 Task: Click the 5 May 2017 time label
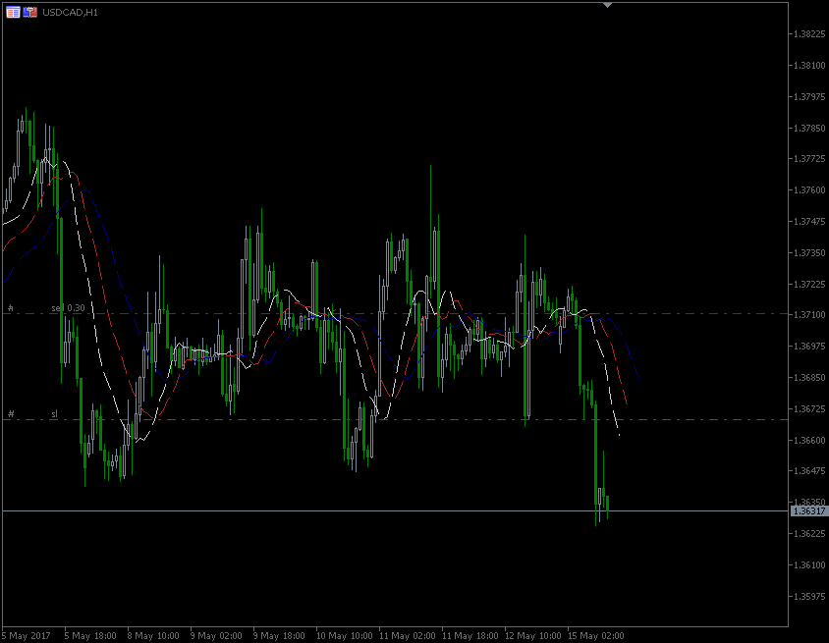(x=27, y=635)
